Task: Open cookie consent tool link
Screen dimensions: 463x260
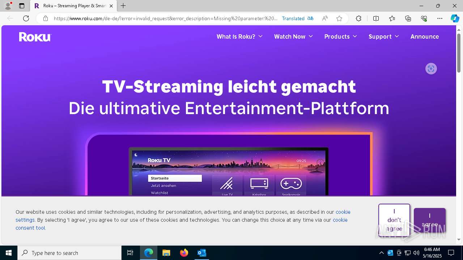Action: coord(182,224)
